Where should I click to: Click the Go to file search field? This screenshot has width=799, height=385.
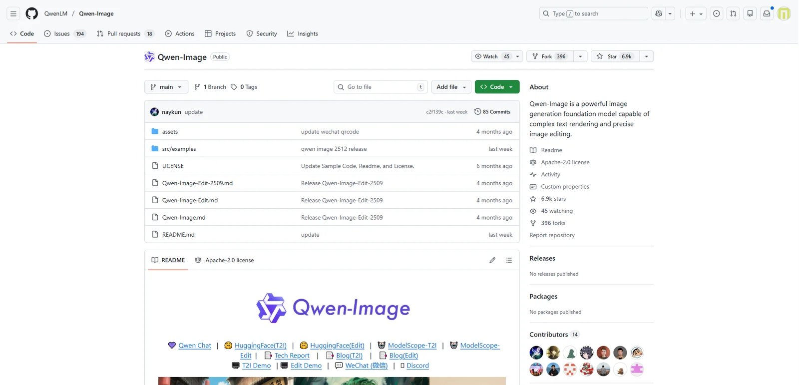click(x=381, y=87)
